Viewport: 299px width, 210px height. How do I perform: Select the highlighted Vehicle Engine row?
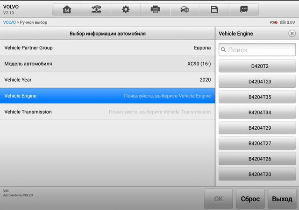tap(107, 96)
